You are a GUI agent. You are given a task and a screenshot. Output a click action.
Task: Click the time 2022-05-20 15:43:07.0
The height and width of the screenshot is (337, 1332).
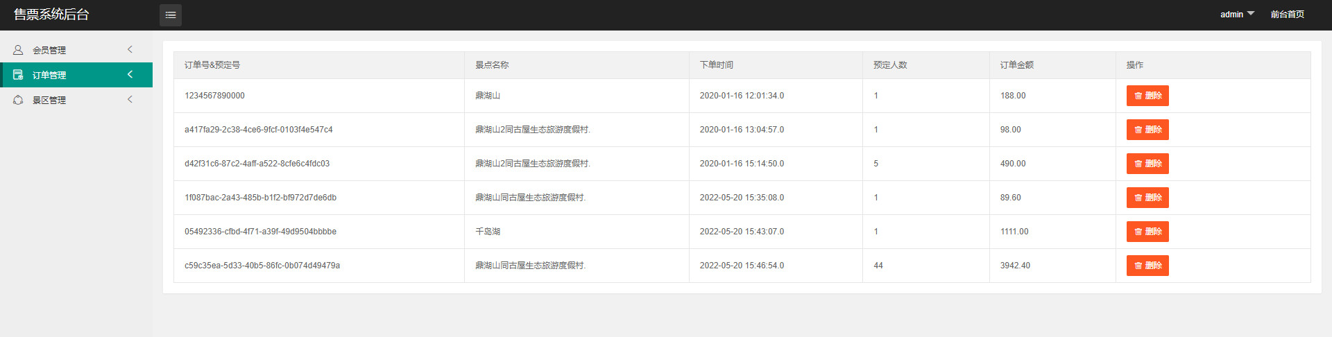[x=742, y=232]
